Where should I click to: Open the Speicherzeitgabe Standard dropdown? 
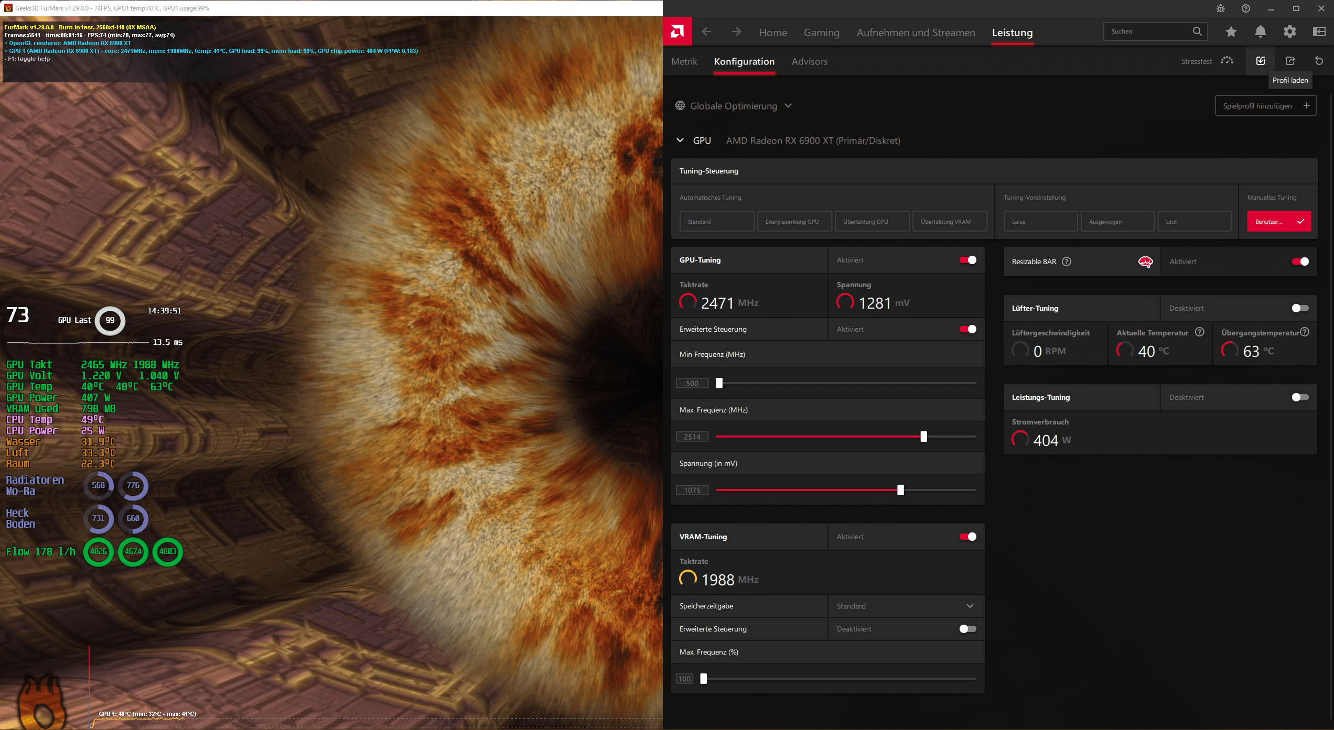pos(906,606)
